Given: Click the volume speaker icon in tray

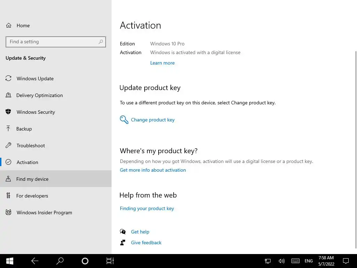Looking at the screenshot, I should pos(282,261).
